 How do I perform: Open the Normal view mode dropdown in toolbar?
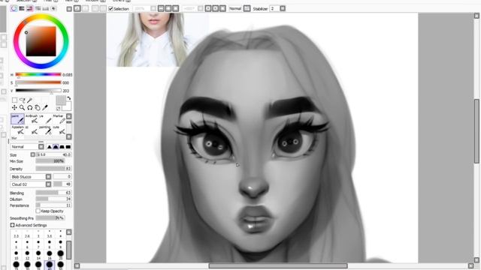(247, 8)
